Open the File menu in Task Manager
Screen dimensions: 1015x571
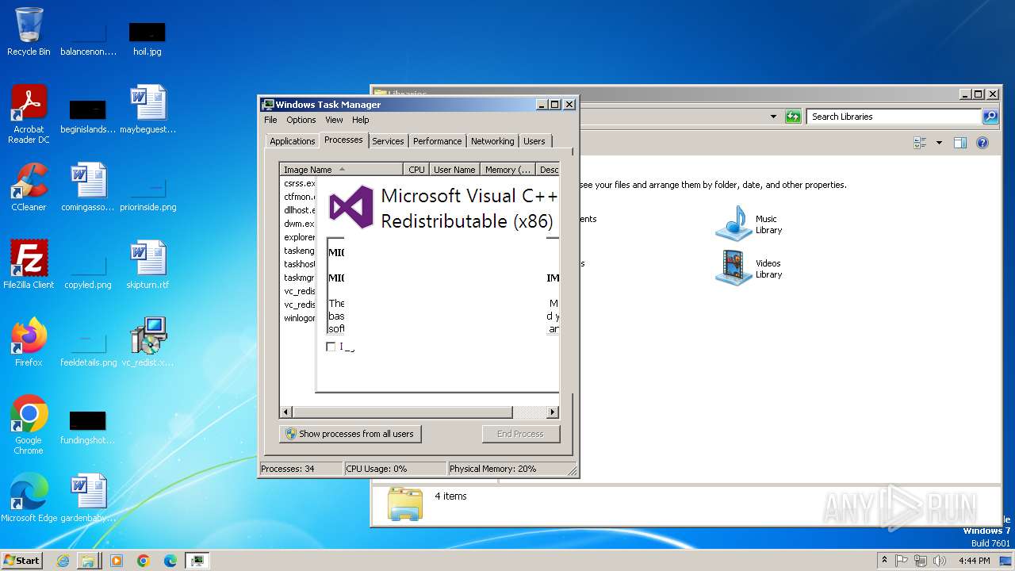tap(270, 120)
